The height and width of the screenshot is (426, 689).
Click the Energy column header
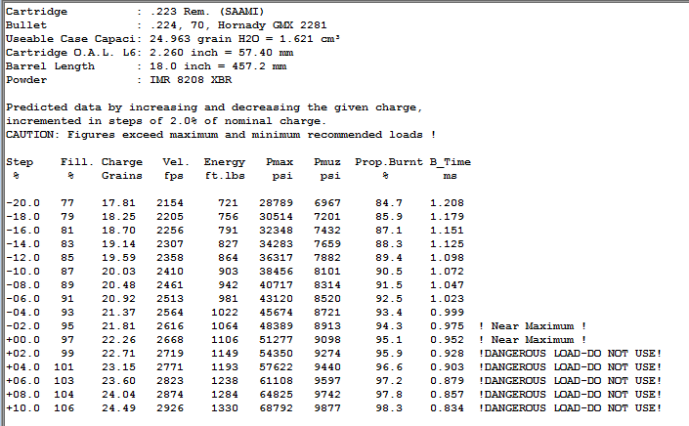(224, 161)
